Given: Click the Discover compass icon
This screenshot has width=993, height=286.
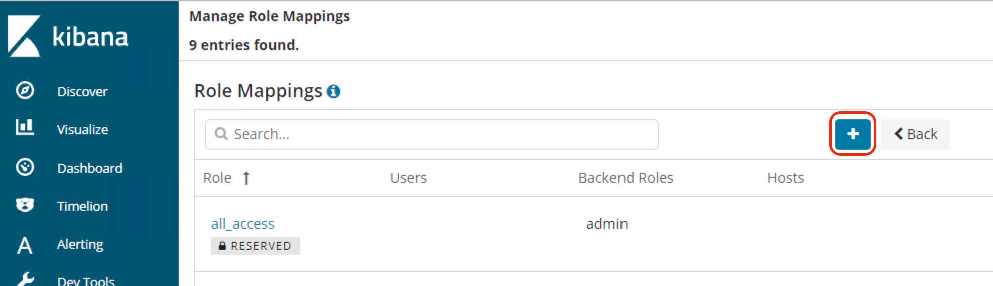Looking at the screenshot, I should coord(25,91).
